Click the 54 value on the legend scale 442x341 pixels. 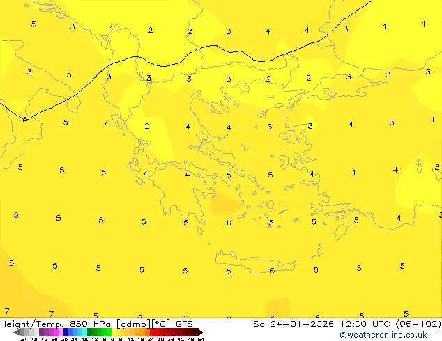201,339
